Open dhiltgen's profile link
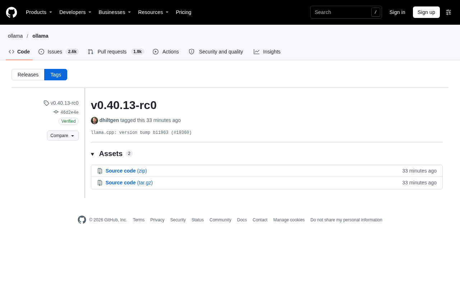 [109, 120]
